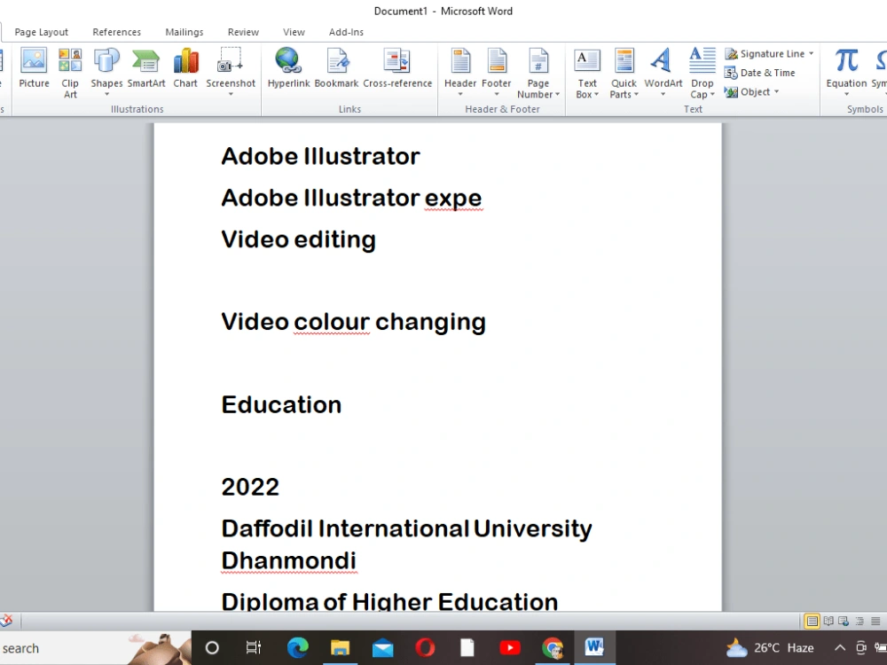Switch to Draft view
The image size is (887, 665).
tap(875, 621)
